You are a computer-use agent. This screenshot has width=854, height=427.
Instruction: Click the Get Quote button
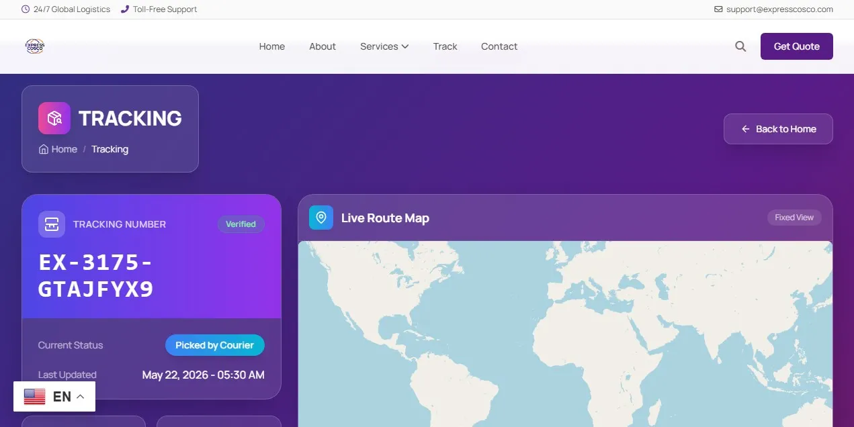(x=797, y=46)
